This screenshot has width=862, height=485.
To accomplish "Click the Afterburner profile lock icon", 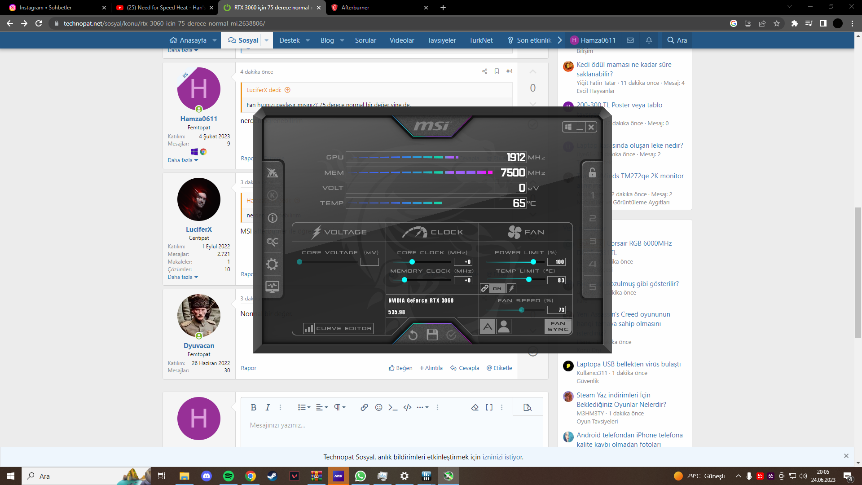I will click(592, 172).
